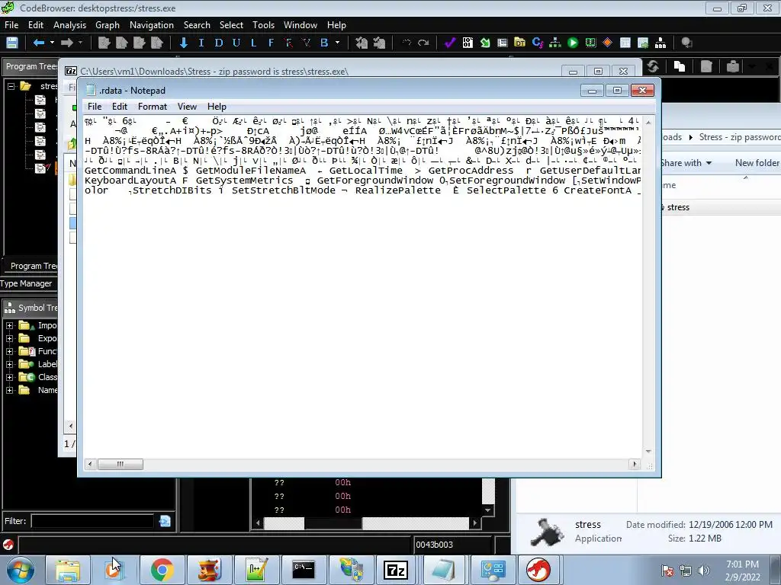The height and width of the screenshot is (585, 781).
Task: Click the Undo arrow in CodeBrowser toolbar
Action: pyautogui.click(x=407, y=43)
